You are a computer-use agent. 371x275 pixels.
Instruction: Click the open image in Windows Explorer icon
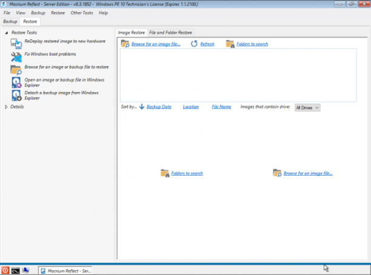[16, 82]
